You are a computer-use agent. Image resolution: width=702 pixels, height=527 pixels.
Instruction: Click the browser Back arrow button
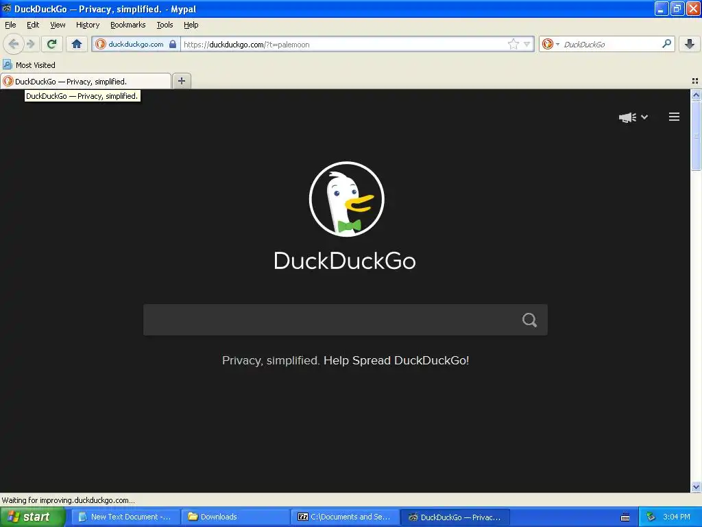pyautogui.click(x=14, y=44)
